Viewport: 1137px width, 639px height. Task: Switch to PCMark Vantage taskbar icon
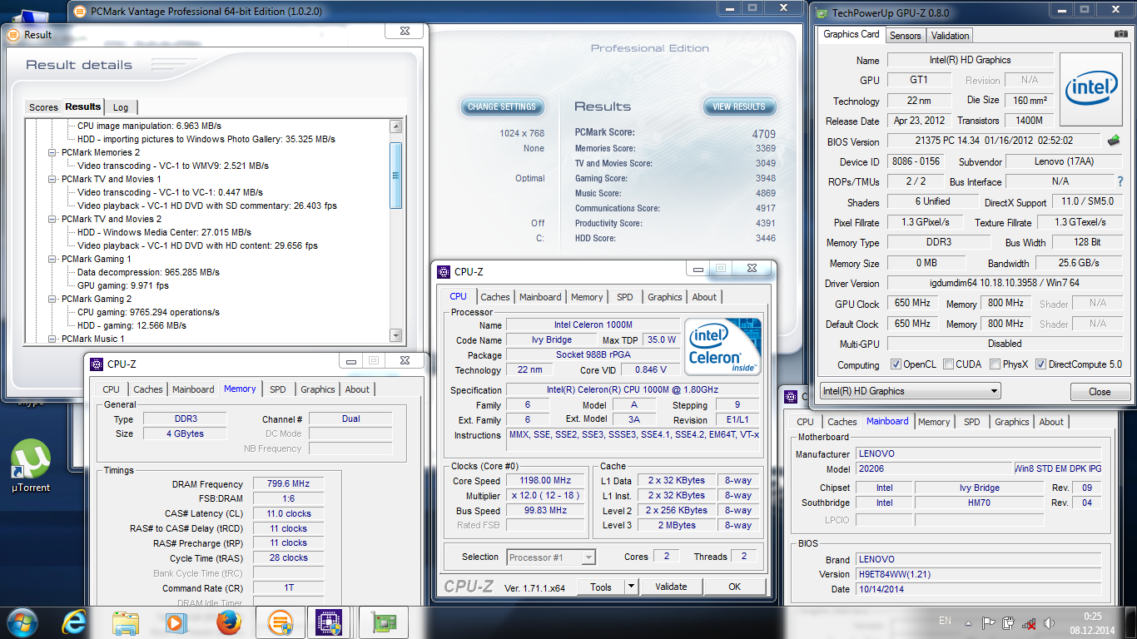[x=280, y=622]
